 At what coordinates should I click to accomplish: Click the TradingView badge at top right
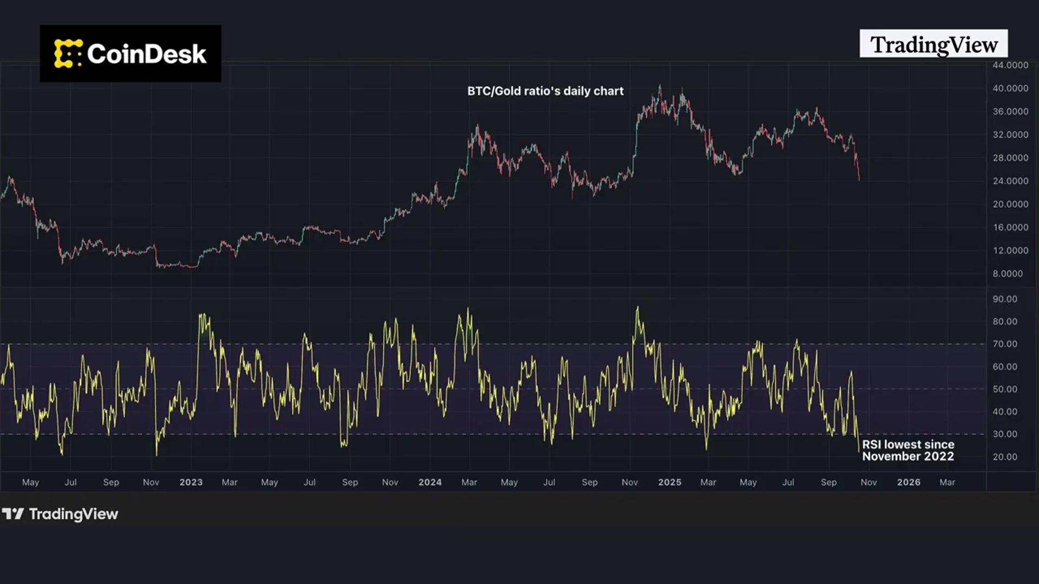pos(933,44)
